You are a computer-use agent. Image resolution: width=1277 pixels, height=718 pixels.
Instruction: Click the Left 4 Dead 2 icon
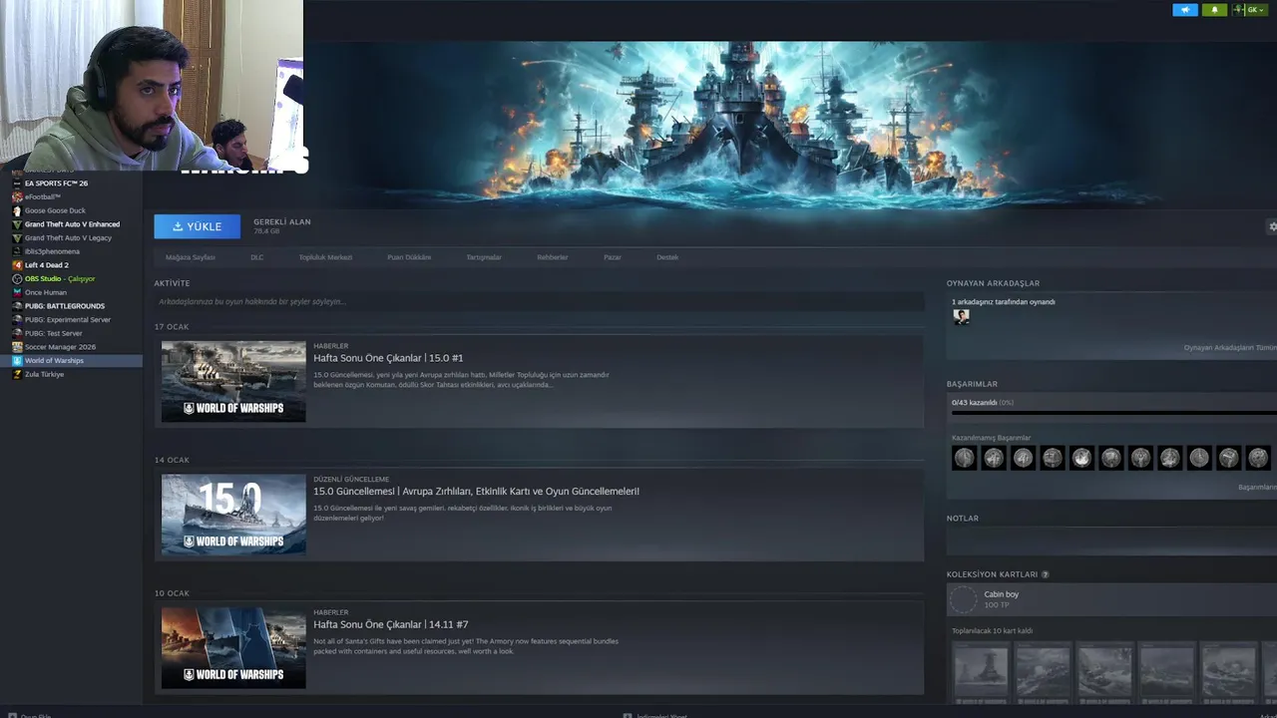coord(17,265)
